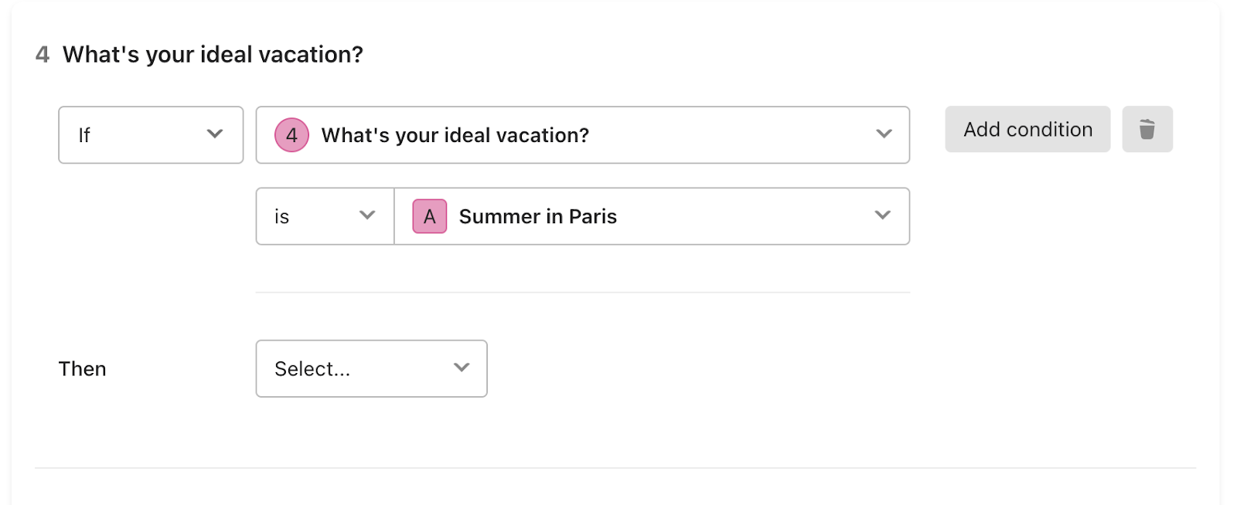Click the question 4 heading title
This screenshot has height=505, width=1237.
point(213,55)
